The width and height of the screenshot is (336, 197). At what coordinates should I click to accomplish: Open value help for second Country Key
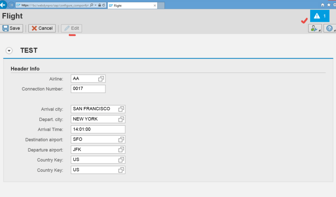click(x=121, y=170)
